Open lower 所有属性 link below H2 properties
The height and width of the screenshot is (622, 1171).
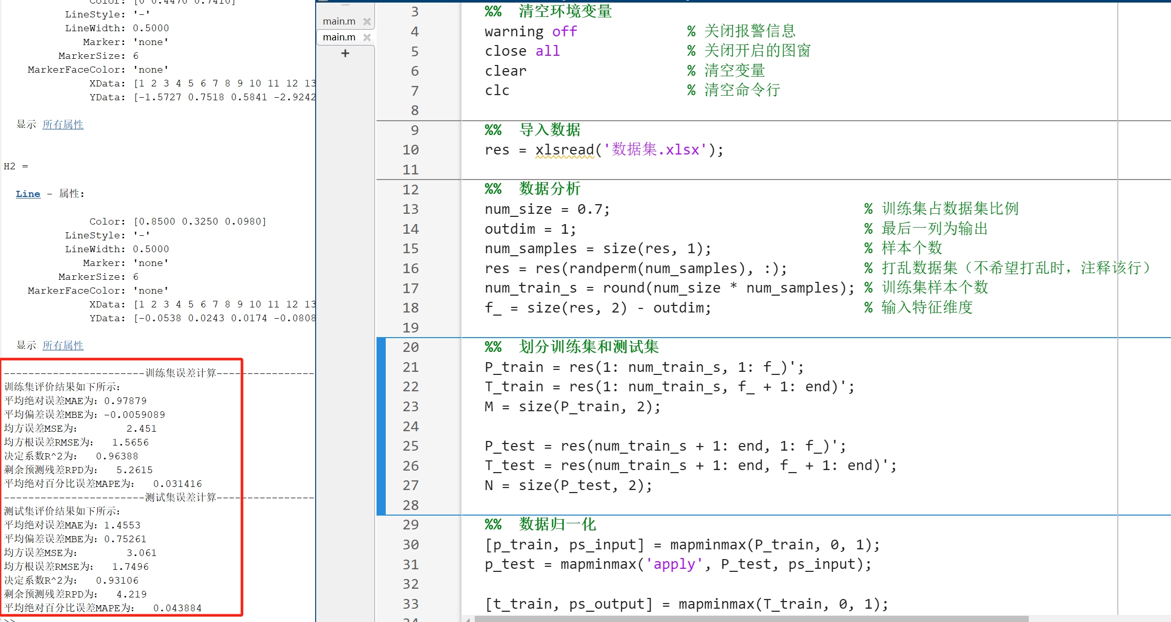63,345
